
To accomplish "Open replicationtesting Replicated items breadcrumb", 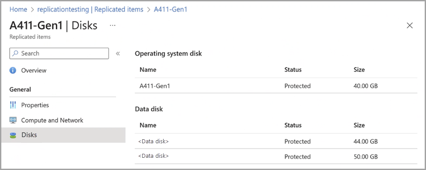I will [x=90, y=9].
